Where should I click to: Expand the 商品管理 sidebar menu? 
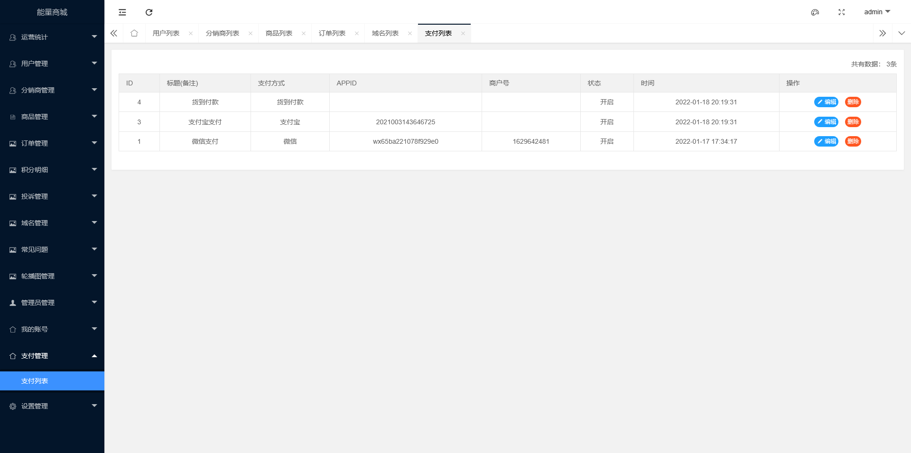click(x=52, y=117)
